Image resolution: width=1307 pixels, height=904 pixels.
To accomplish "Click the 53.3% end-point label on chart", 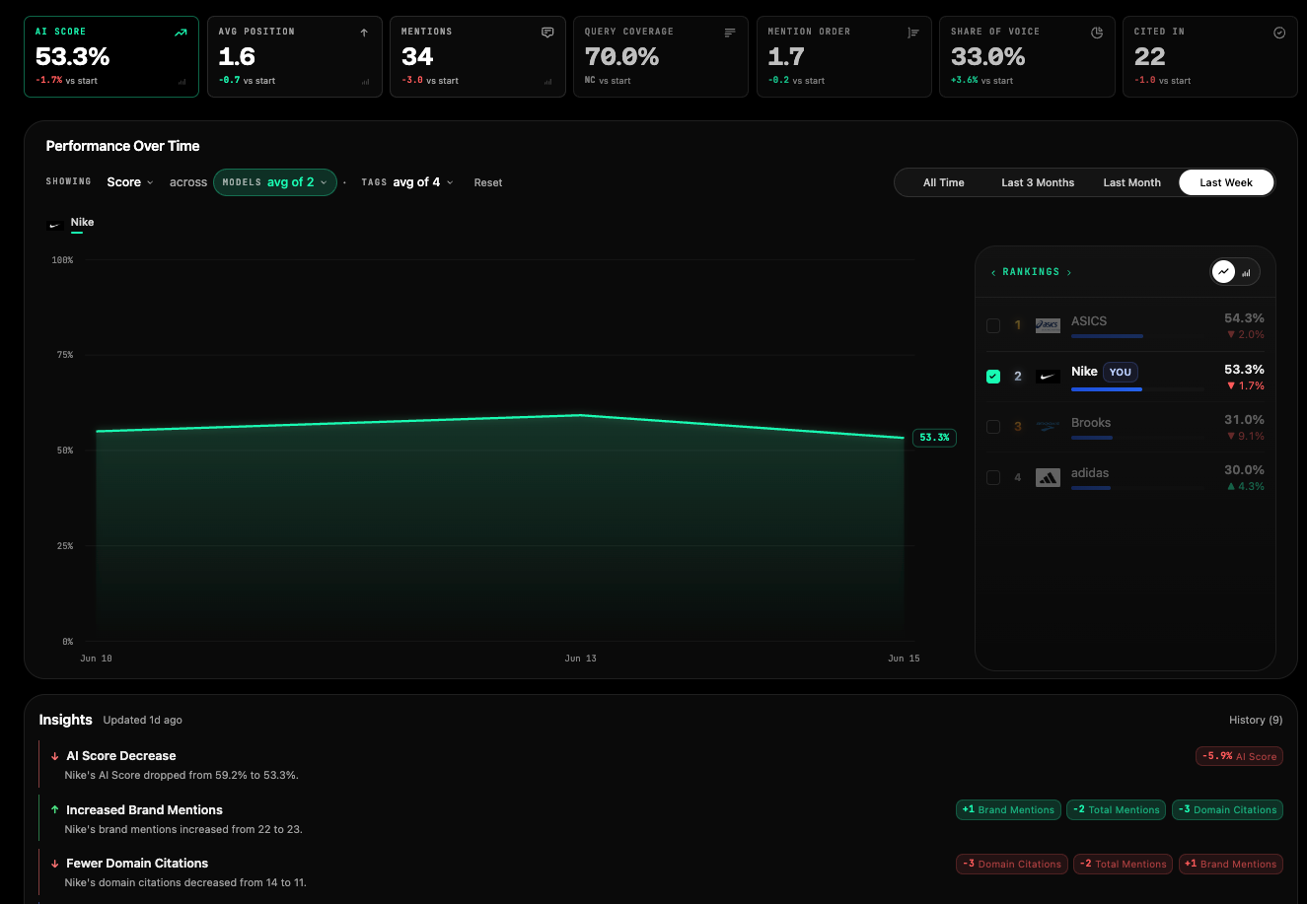I will [x=934, y=437].
